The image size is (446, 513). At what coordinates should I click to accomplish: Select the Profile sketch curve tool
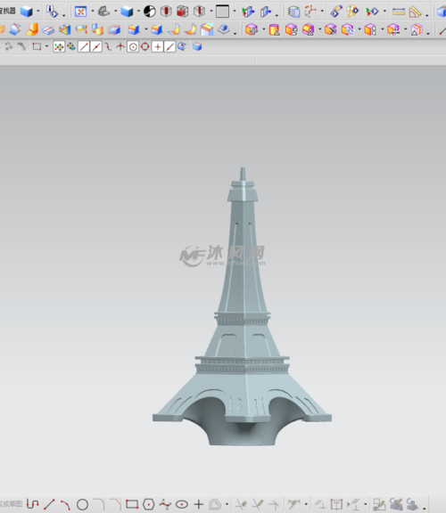click(x=32, y=504)
